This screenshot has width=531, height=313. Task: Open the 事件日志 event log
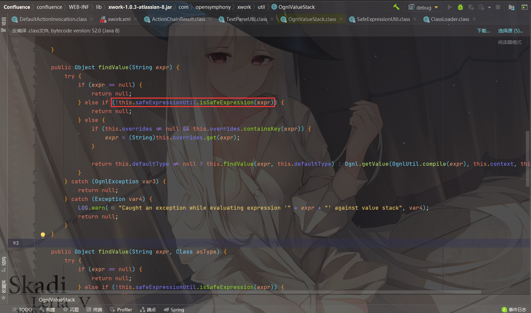[514, 310]
